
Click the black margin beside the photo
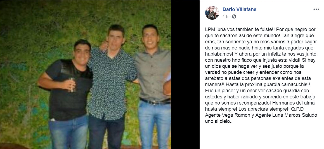pyautogui.click(x=185, y=74)
